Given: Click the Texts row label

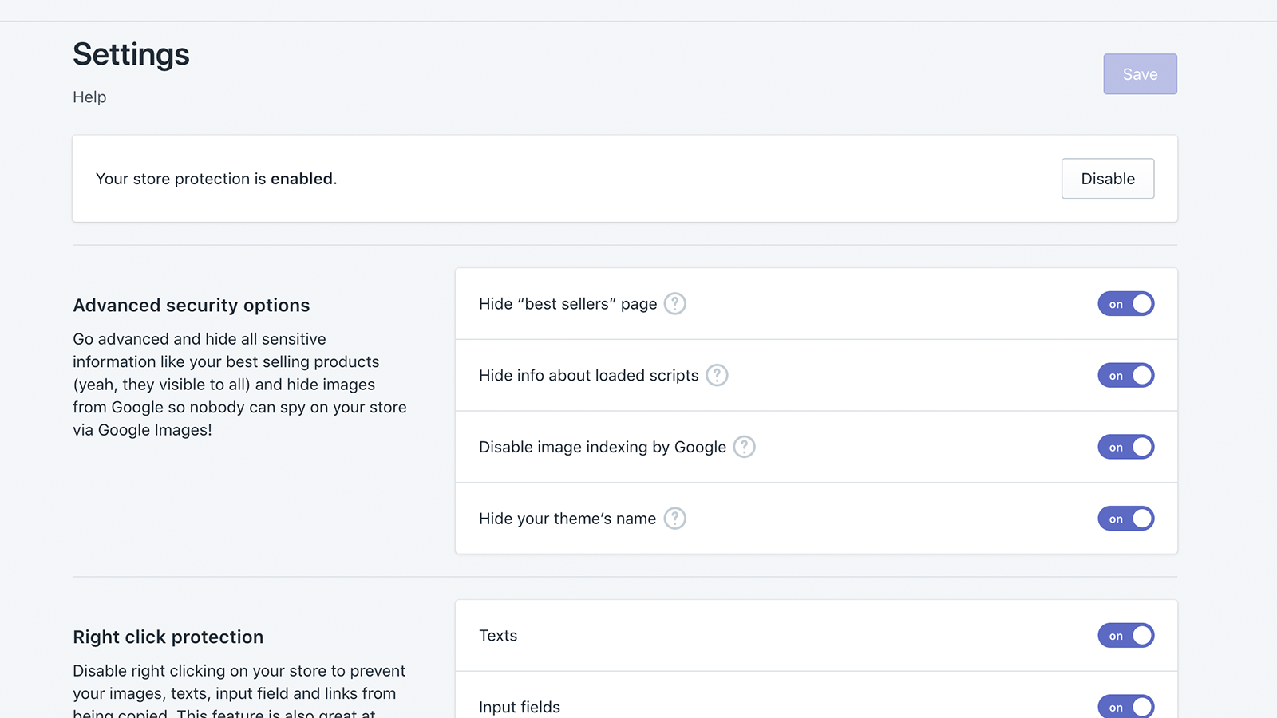Looking at the screenshot, I should 498,636.
